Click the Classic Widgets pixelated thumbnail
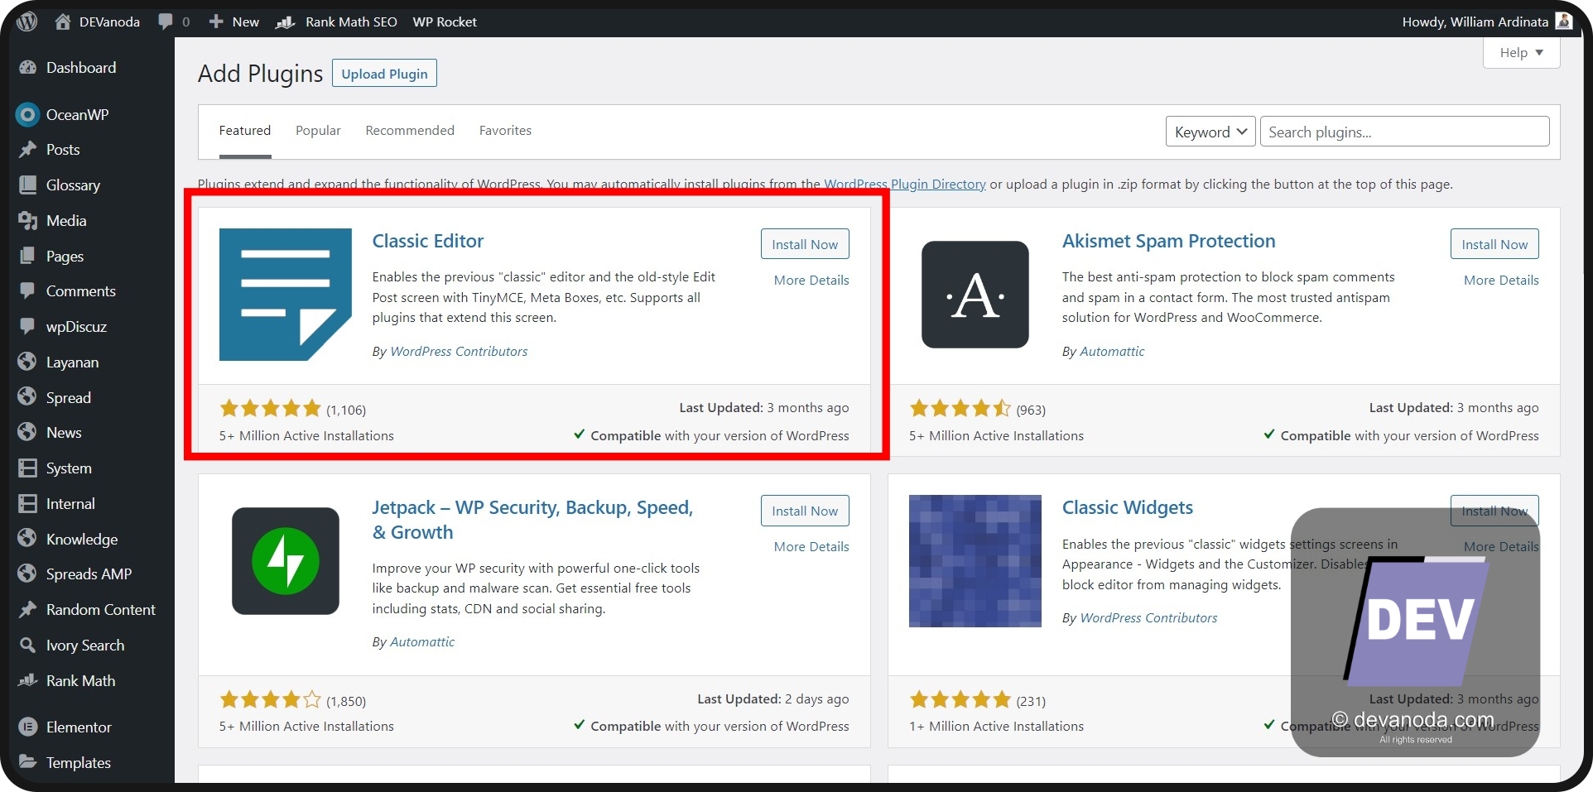 click(975, 561)
